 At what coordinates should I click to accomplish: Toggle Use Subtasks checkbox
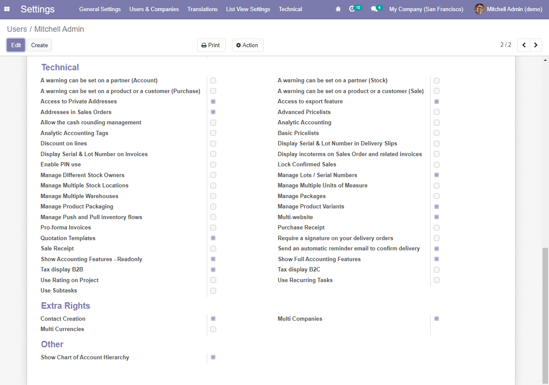[x=213, y=291]
